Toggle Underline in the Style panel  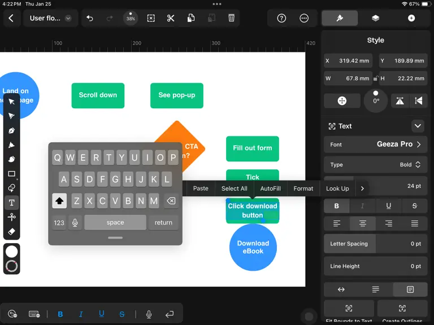pos(388,206)
